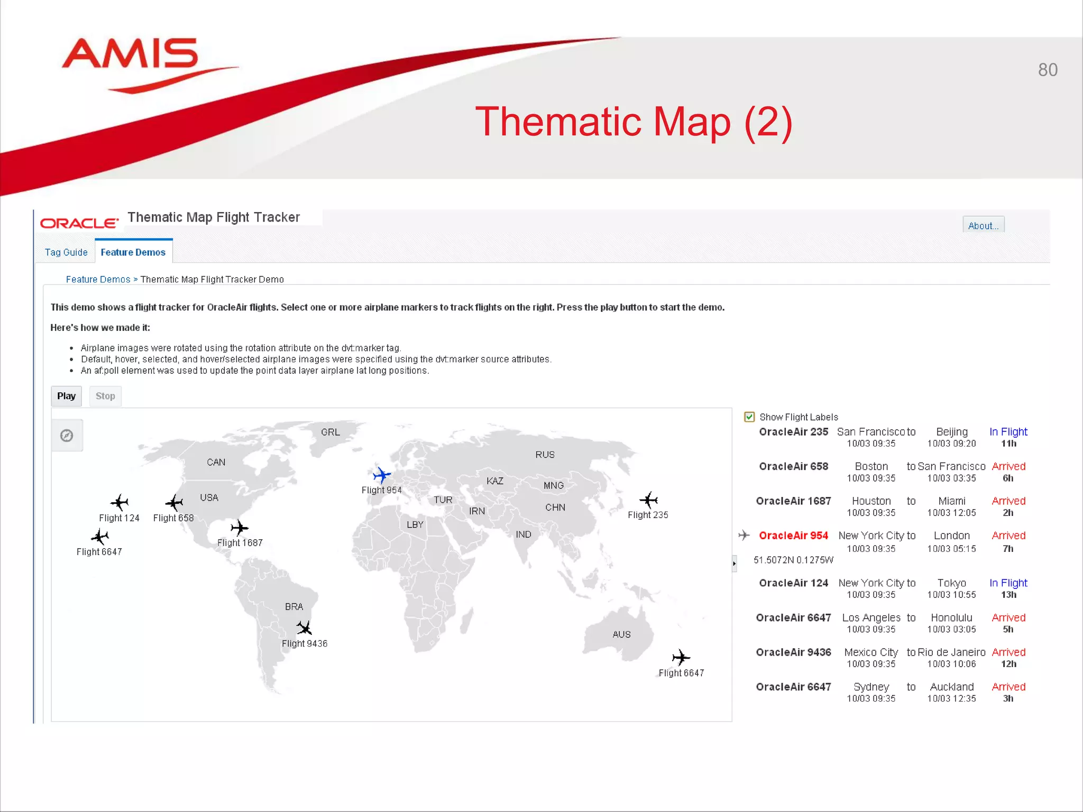Select Flight 6647 airplane near Australia
The height and width of the screenshot is (812, 1083).
[681, 658]
